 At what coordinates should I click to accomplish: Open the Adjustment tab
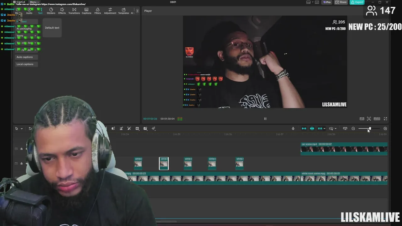(110, 11)
